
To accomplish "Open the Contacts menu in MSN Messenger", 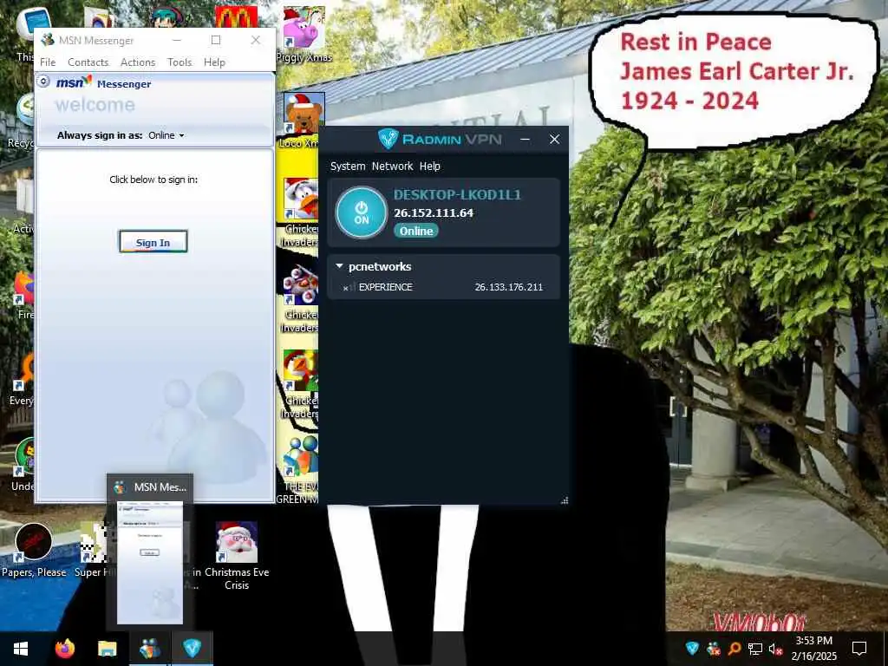I will (88, 62).
